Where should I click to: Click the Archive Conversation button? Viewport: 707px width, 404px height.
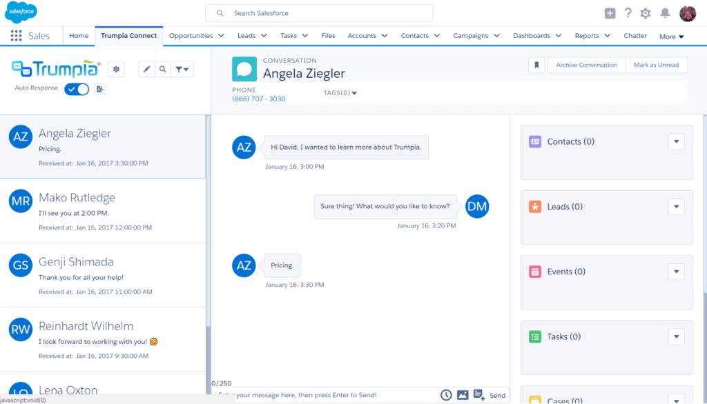click(586, 65)
